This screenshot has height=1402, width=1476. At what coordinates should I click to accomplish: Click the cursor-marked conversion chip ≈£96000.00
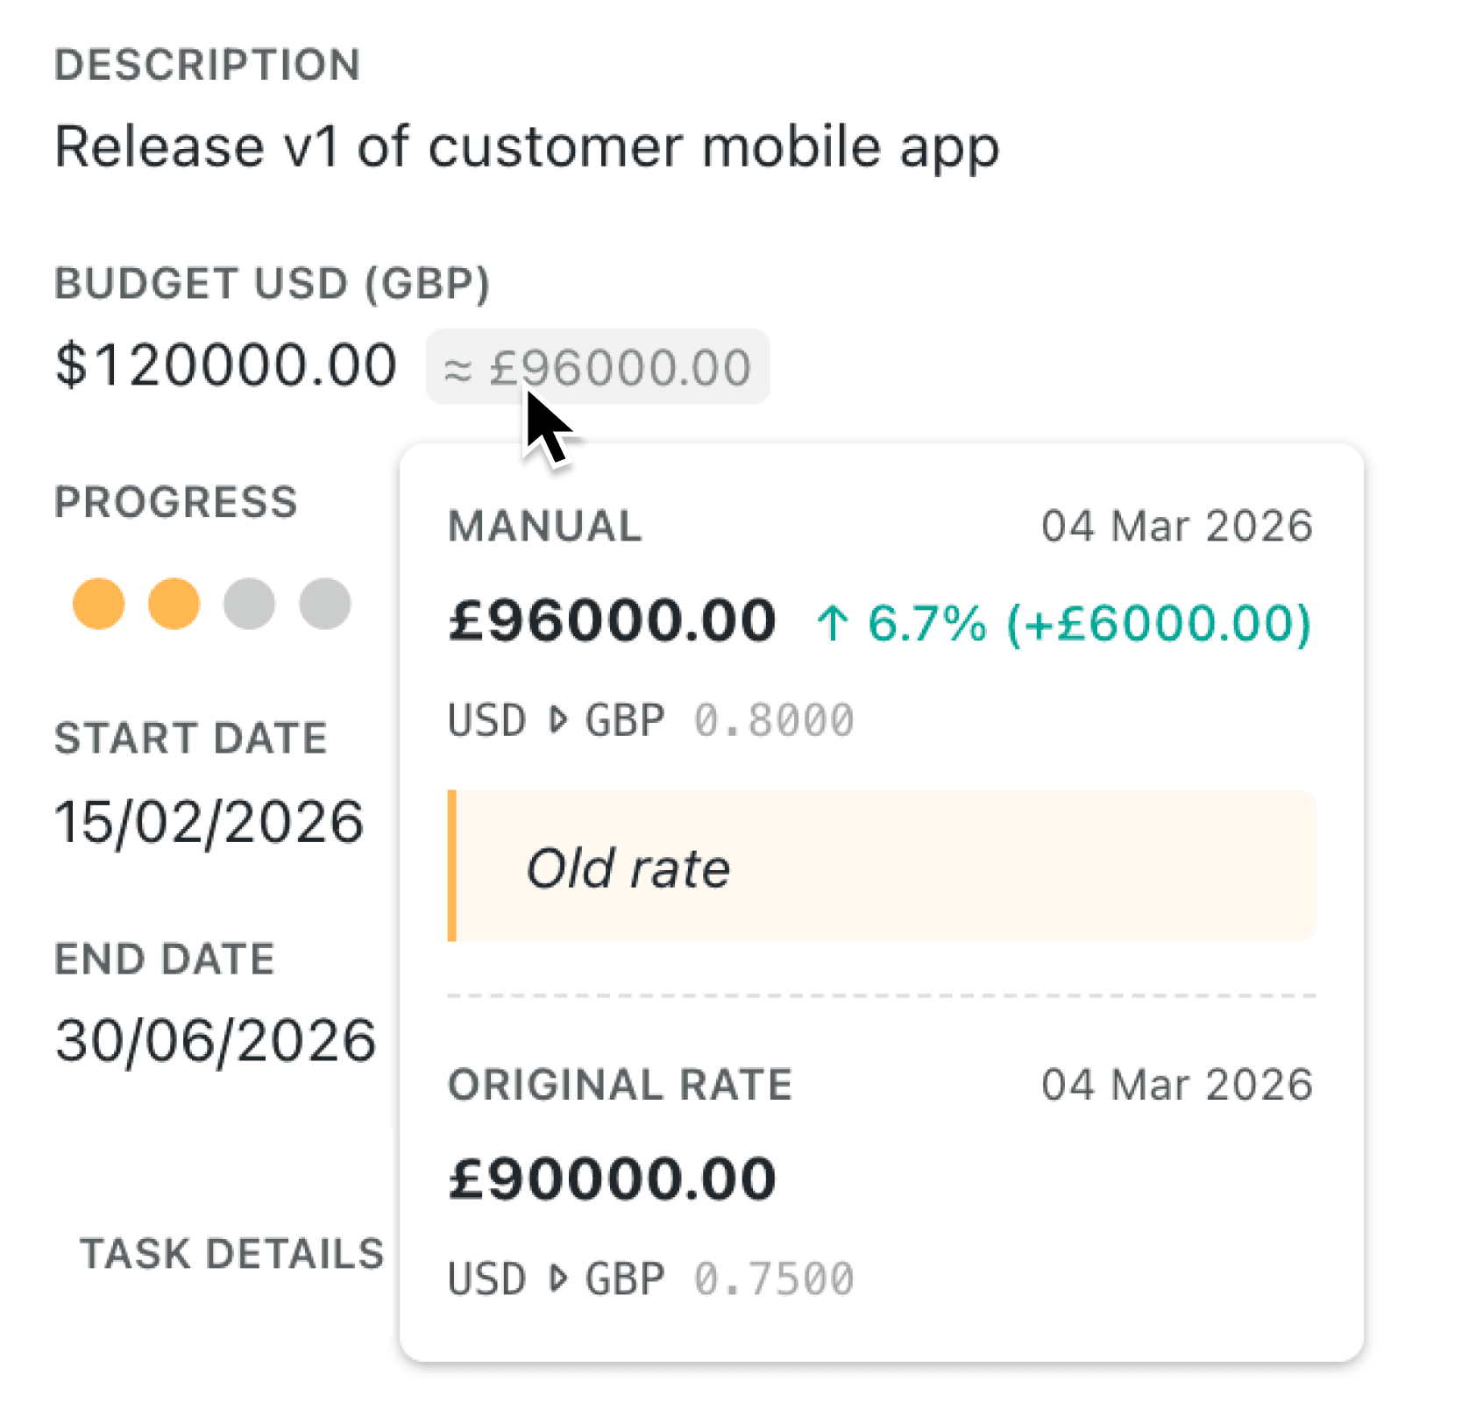597,366
